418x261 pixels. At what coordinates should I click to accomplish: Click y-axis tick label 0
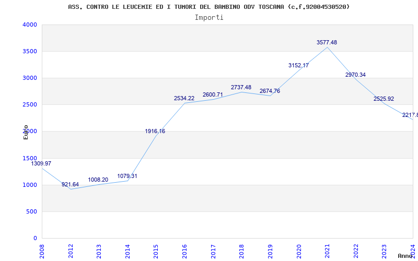35,239
